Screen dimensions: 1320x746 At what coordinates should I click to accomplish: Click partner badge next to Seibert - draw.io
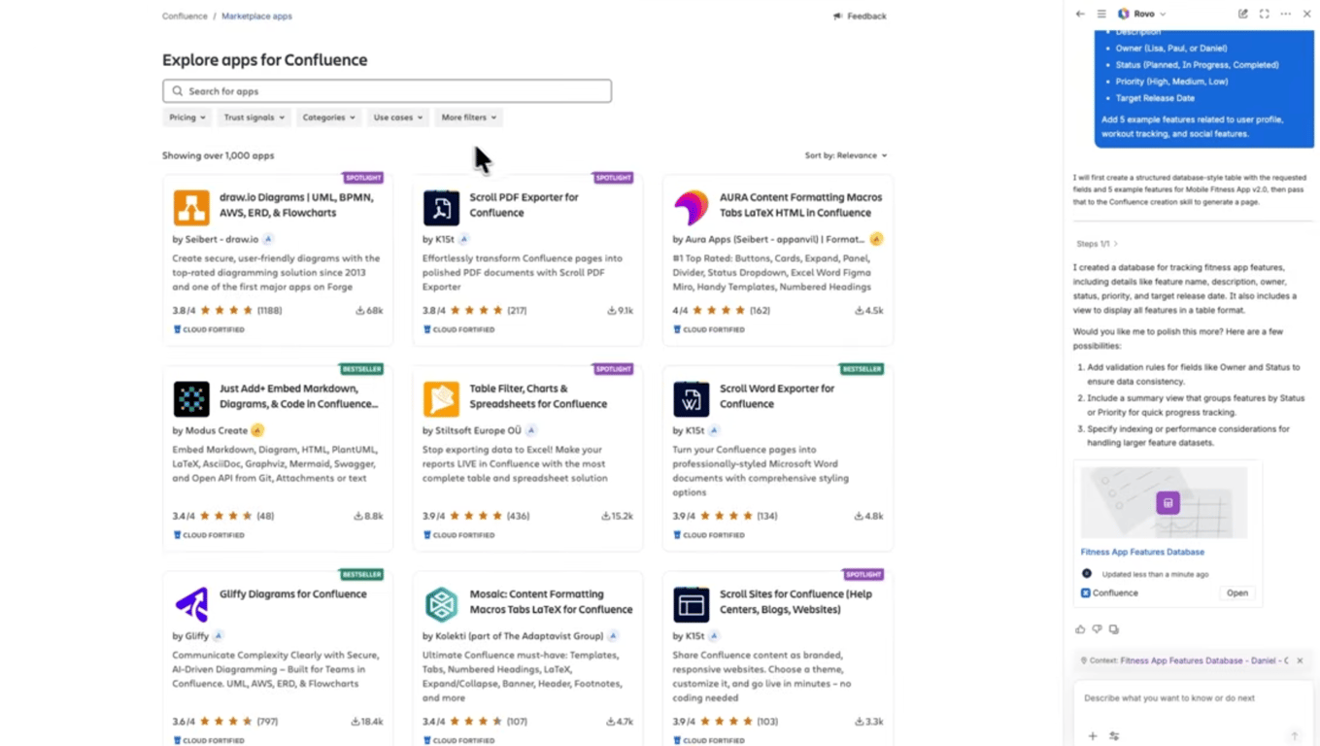tap(269, 239)
